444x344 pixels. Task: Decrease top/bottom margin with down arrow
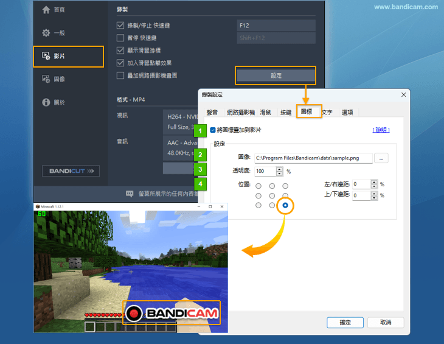tap(374, 198)
